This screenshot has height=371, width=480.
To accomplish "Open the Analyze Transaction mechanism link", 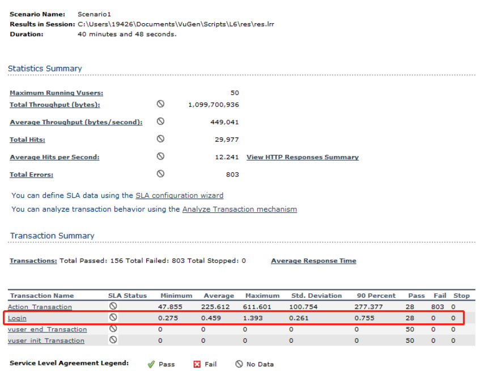I will point(239,209).
